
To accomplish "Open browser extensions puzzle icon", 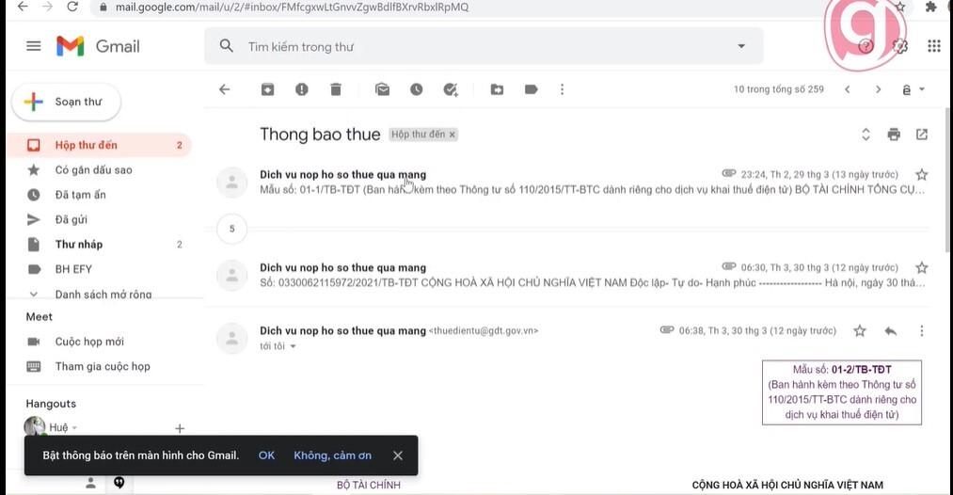I will click(x=930, y=7).
